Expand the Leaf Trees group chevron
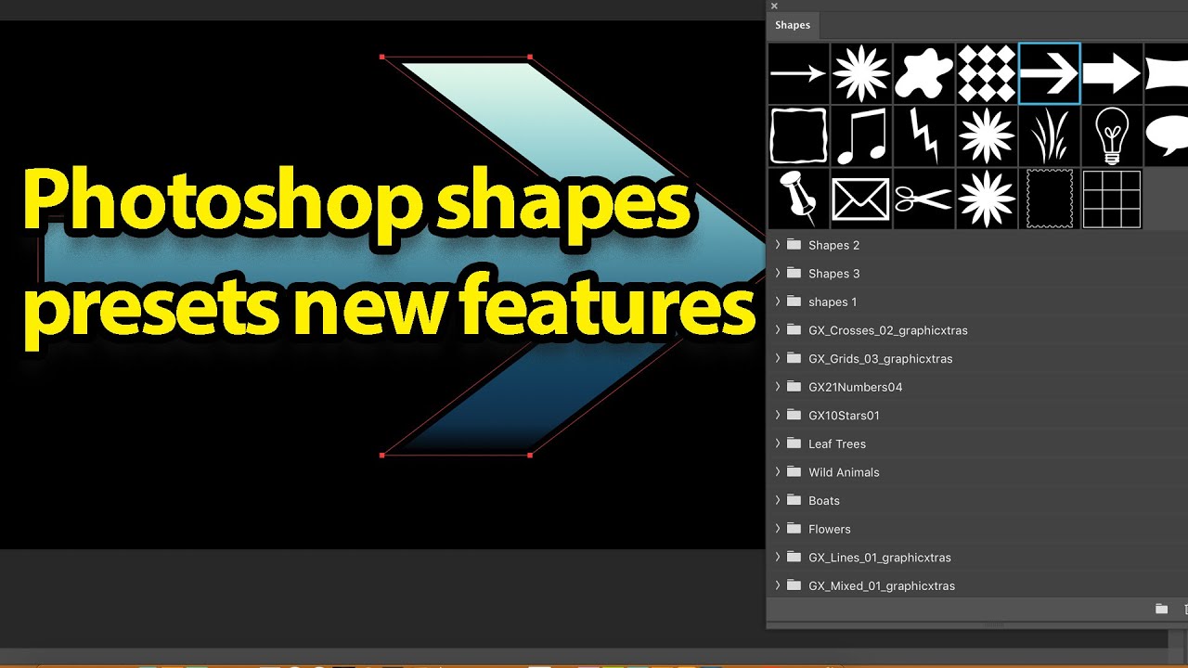This screenshot has width=1188, height=668. [778, 443]
